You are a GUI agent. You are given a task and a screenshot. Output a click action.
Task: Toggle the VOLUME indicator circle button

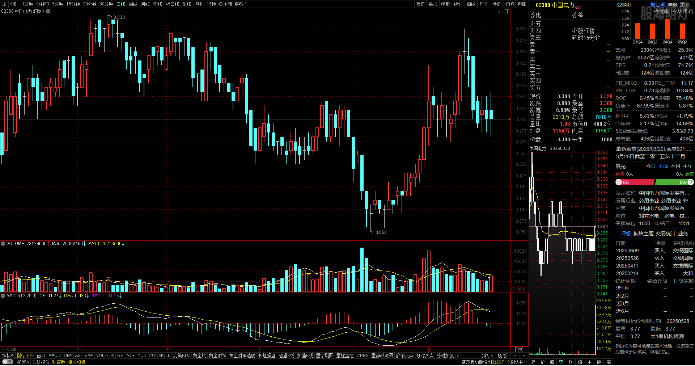tap(3, 244)
